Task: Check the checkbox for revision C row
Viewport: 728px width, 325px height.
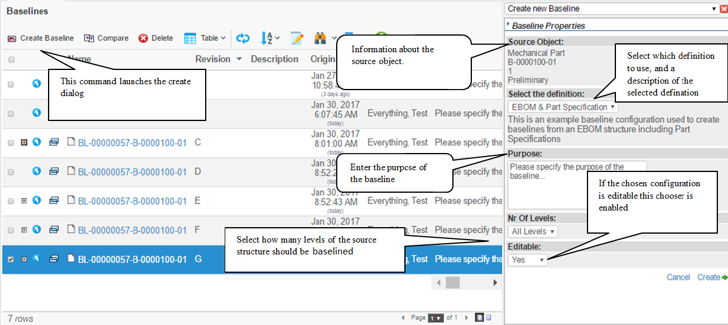Action: (11, 143)
